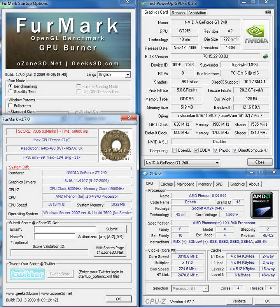Click the BIOS save chip icon in GPU-Z

[x=265, y=56]
